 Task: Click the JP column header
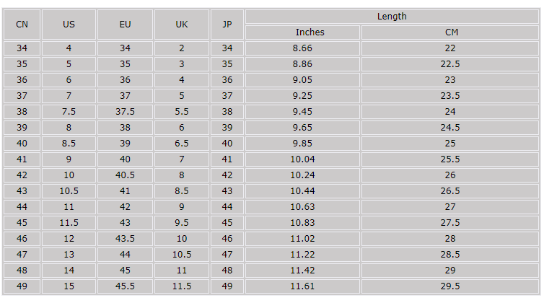coord(227,25)
